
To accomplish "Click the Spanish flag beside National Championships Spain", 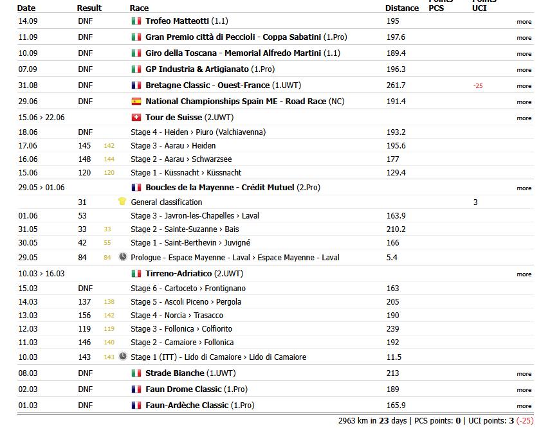I will point(136,102).
